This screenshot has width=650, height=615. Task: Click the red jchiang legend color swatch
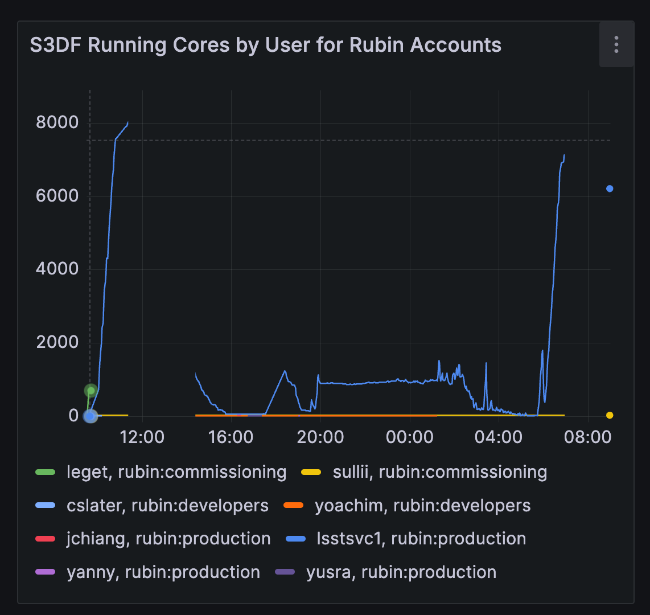click(46, 539)
